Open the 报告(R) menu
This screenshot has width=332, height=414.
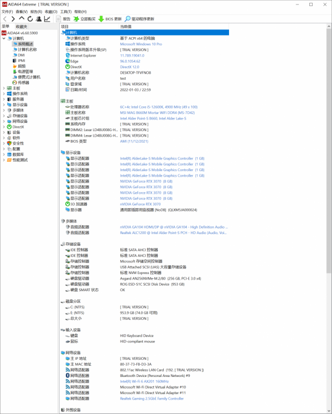click(x=36, y=12)
